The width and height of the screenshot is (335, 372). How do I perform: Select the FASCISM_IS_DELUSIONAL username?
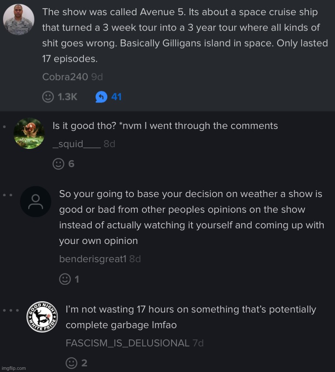[127, 343]
